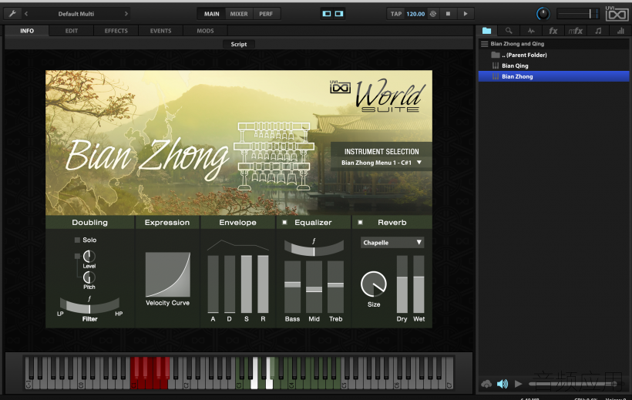The width and height of the screenshot is (632, 400).
Task: Play the browser preview
Action: pyautogui.click(x=519, y=384)
